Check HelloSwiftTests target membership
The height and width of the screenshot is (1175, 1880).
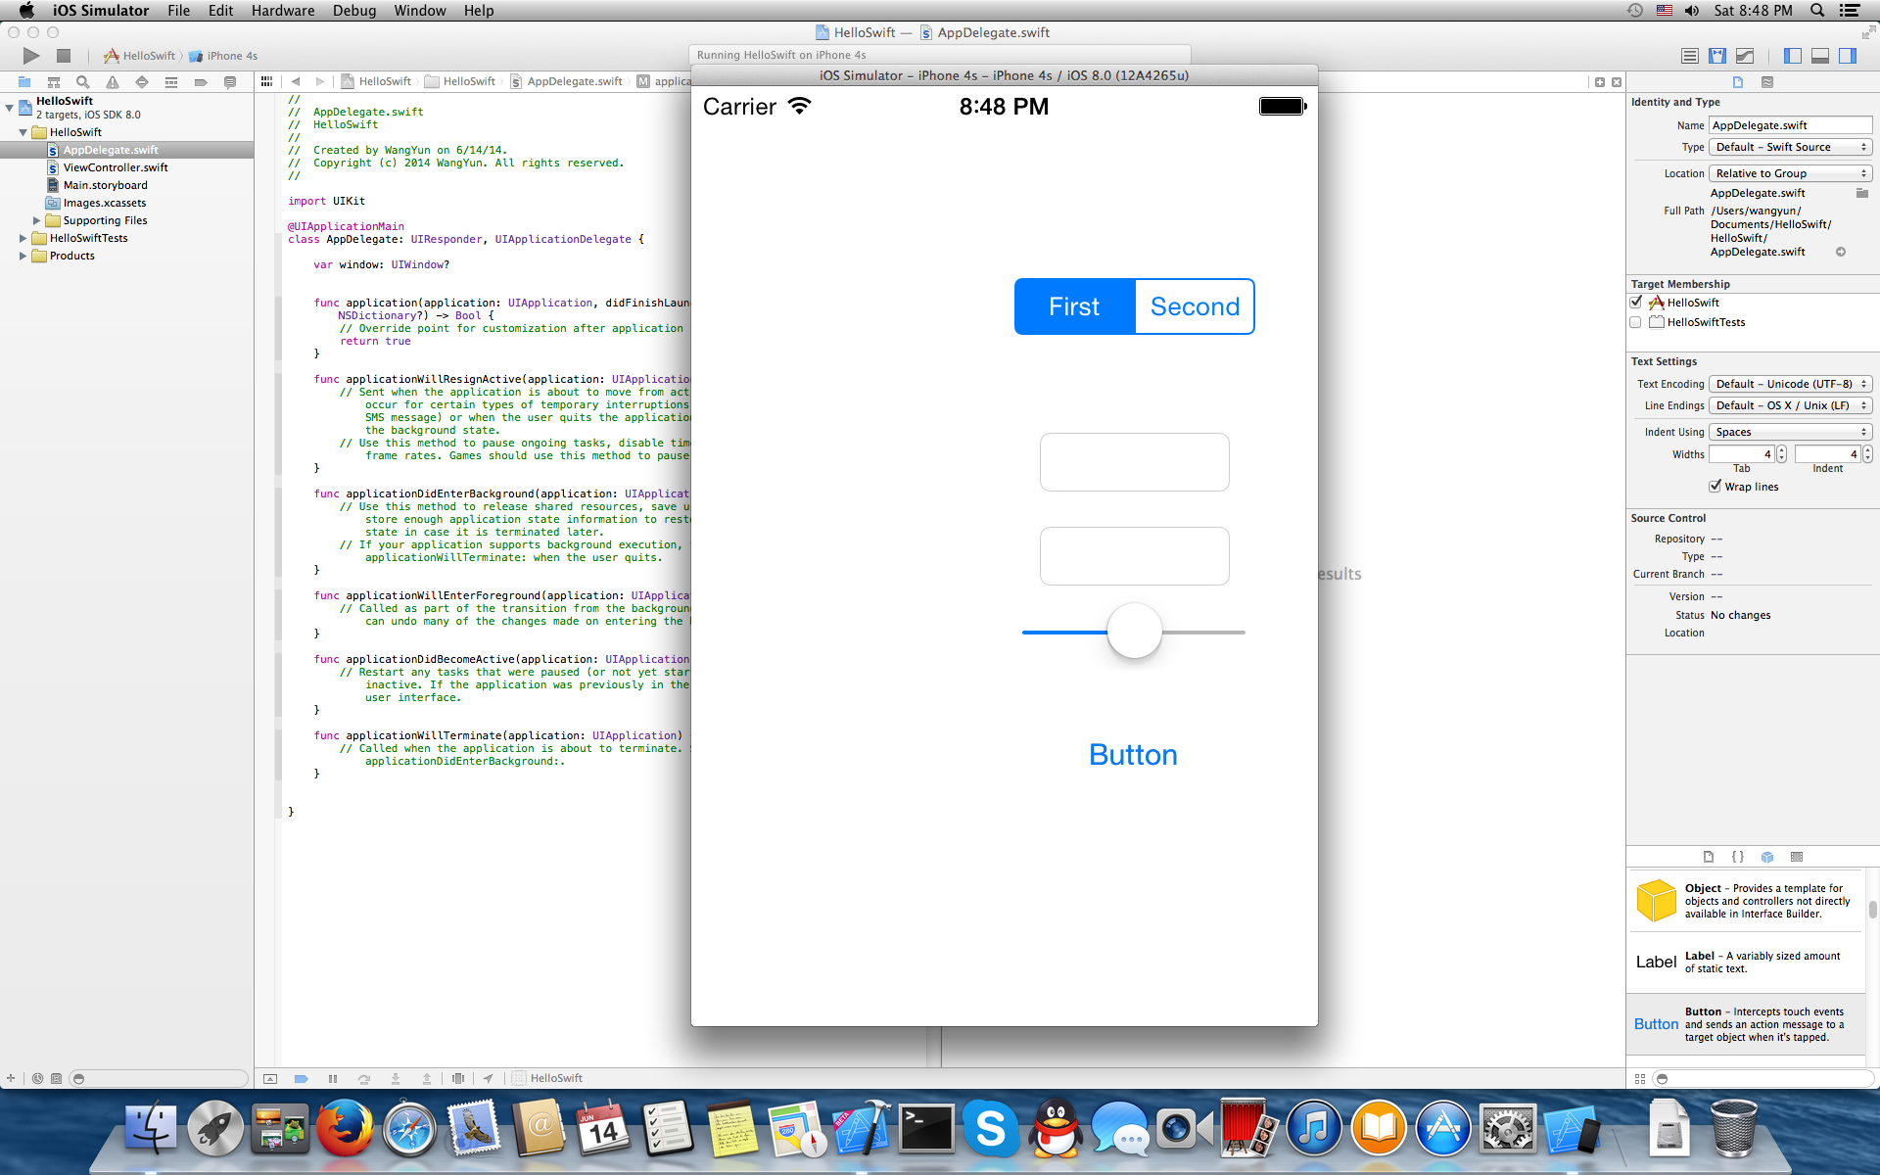click(x=1636, y=322)
